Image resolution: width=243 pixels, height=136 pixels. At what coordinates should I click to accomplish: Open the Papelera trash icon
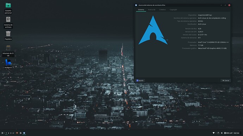(8, 34)
